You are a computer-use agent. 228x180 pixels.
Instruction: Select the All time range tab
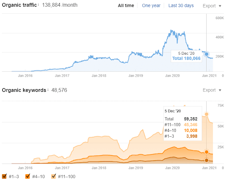click(x=126, y=6)
